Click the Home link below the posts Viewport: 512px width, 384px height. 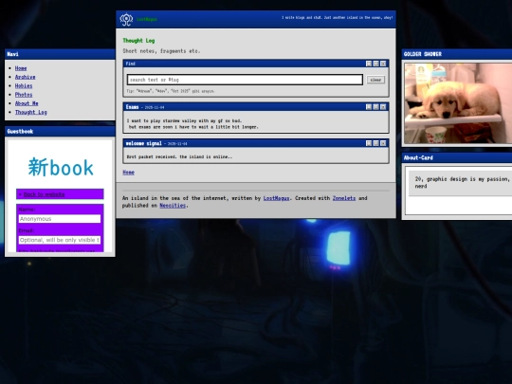click(128, 173)
